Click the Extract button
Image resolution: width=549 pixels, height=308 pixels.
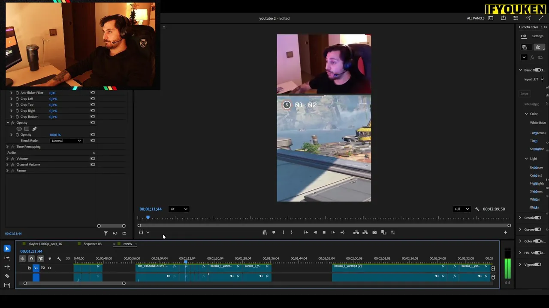pyautogui.click(x=365, y=232)
